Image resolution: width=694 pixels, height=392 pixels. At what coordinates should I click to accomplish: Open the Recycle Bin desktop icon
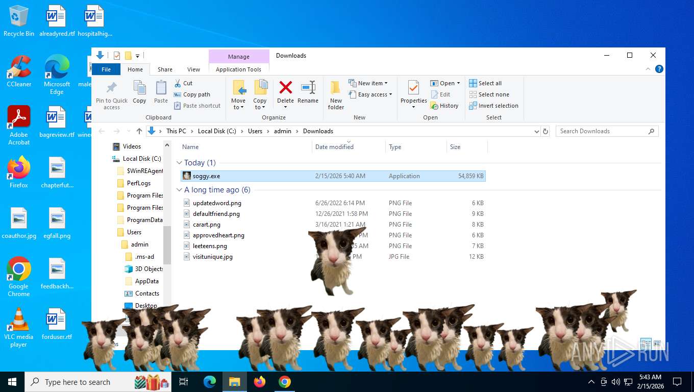point(19,21)
